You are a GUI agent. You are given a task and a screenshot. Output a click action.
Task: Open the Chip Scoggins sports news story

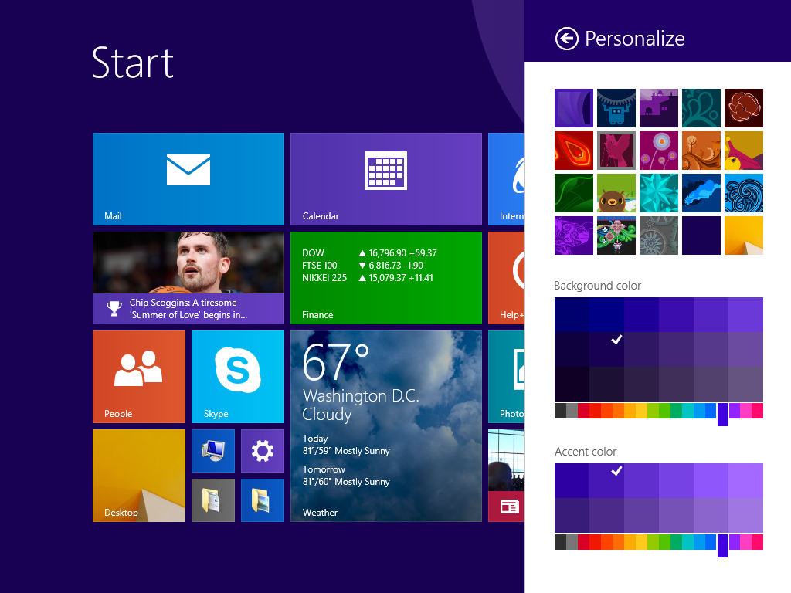(x=188, y=278)
